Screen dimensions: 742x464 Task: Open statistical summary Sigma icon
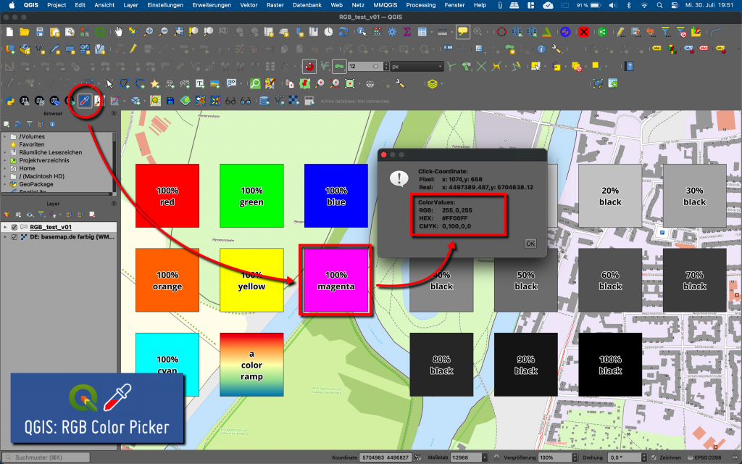pyautogui.click(x=407, y=32)
